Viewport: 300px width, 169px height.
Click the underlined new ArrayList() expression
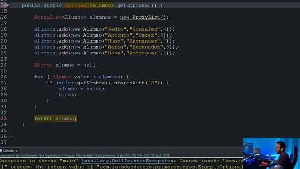[143, 17]
